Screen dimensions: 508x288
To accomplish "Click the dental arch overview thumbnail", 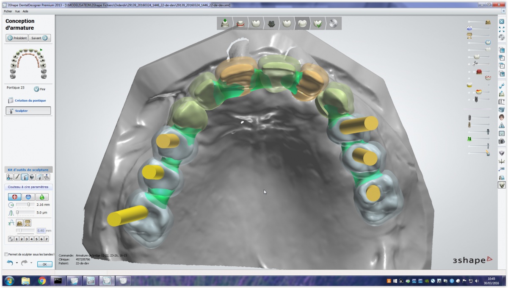I will [x=28, y=64].
